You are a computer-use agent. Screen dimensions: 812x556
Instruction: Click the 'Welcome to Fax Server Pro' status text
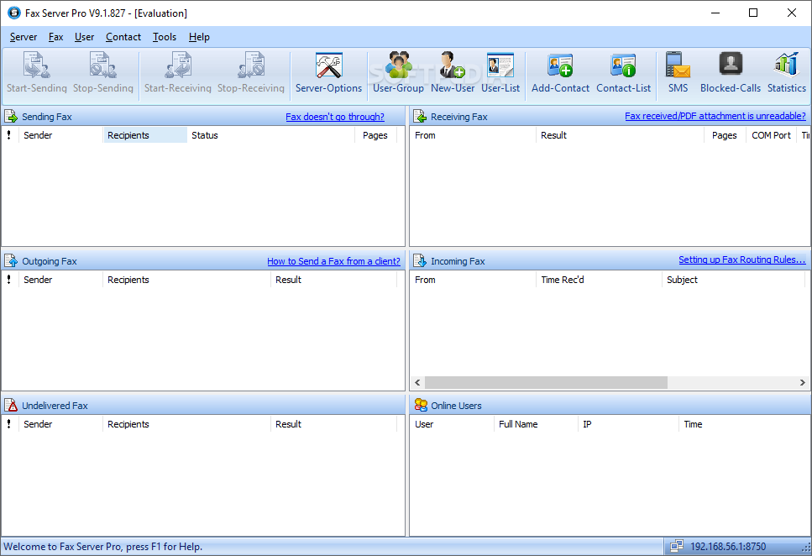pos(103,546)
